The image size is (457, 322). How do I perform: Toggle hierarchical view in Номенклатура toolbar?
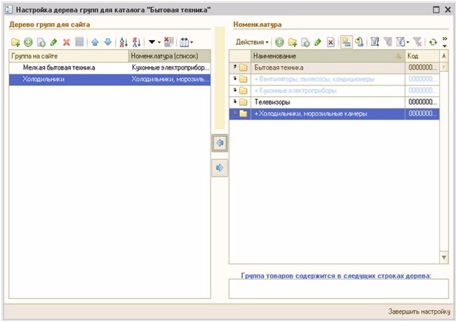point(345,42)
